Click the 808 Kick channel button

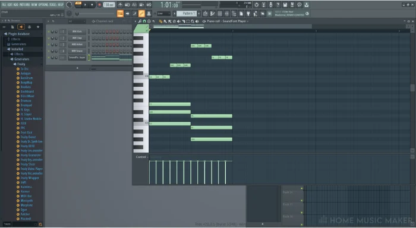click(x=77, y=31)
